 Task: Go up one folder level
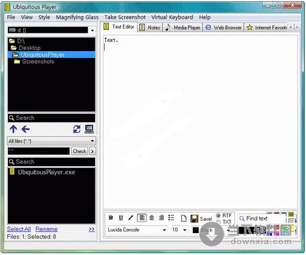(x=13, y=129)
